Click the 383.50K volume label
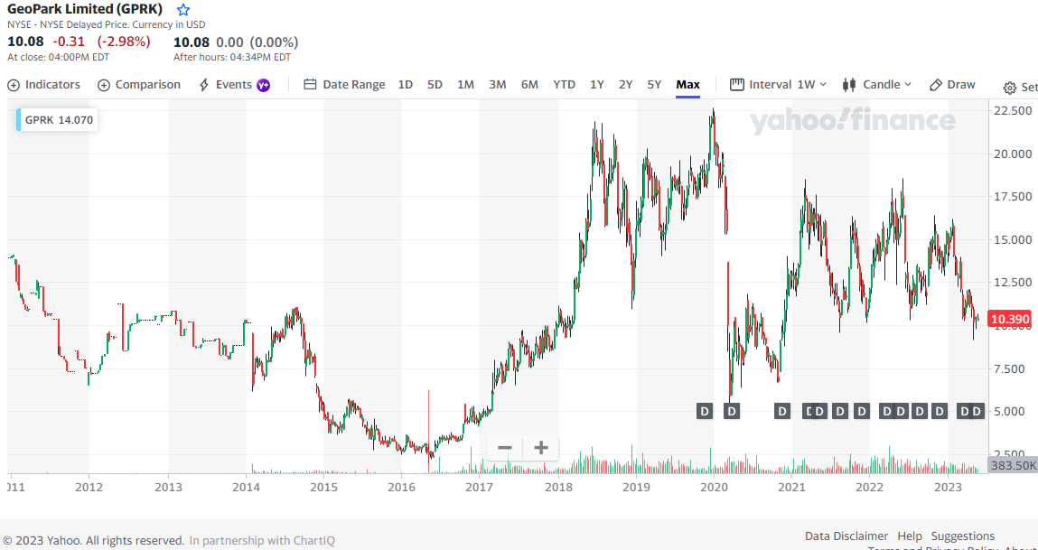This screenshot has height=550, width=1038. tap(1012, 465)
